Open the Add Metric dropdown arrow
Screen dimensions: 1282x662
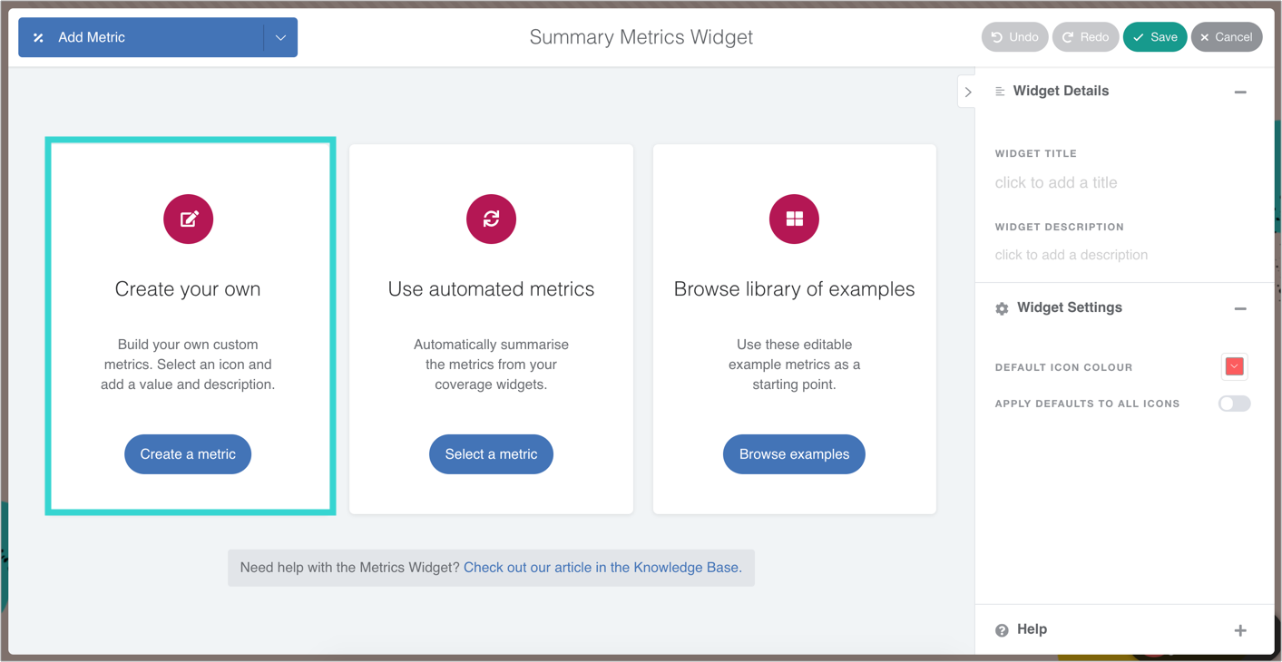[280, 37]
